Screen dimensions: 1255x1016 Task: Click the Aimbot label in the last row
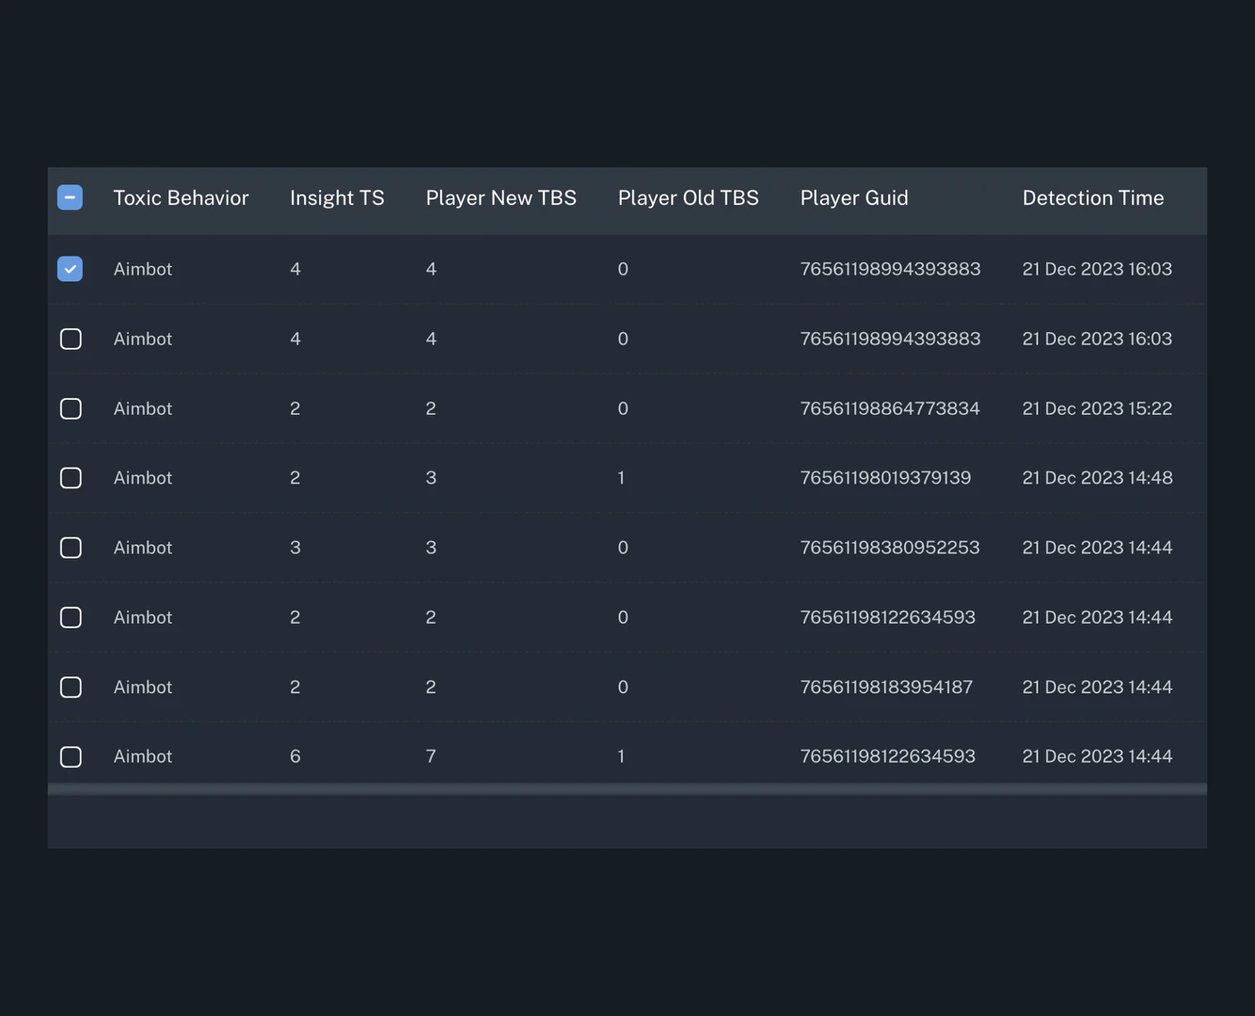pyautogui.click(x=142, y=755)
